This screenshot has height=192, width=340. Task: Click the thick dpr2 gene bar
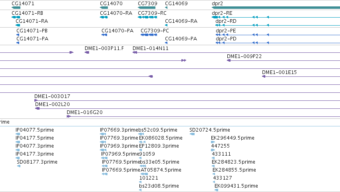point(276,8)
